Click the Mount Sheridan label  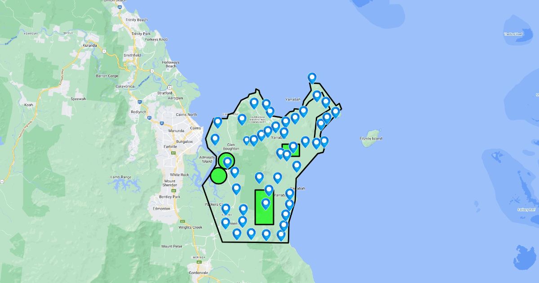tap(169, 183)
